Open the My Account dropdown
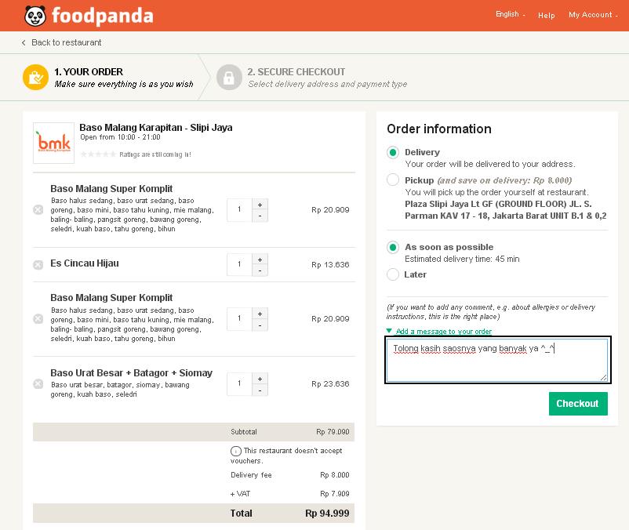The image size is (629, 530). [592, 15]
